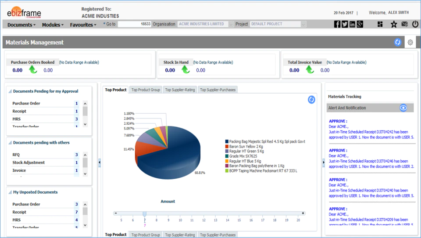
Task: Click the favourites star icon
Action: [x=394, y=24]
